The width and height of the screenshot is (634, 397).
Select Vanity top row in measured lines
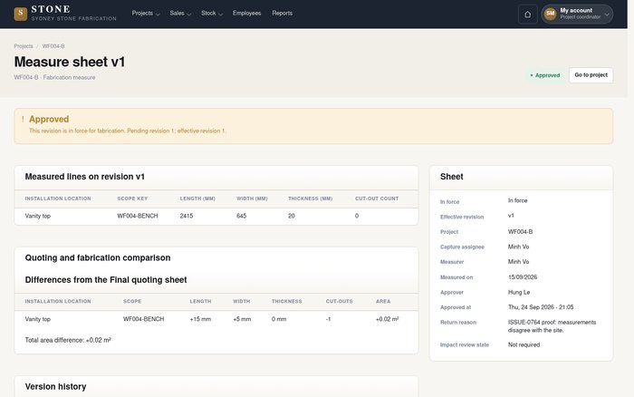click(216, 216)
